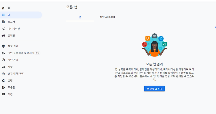Open 개인 정보 보호 및 메시지 person icon
216x114 pixels.
[3, 53]
